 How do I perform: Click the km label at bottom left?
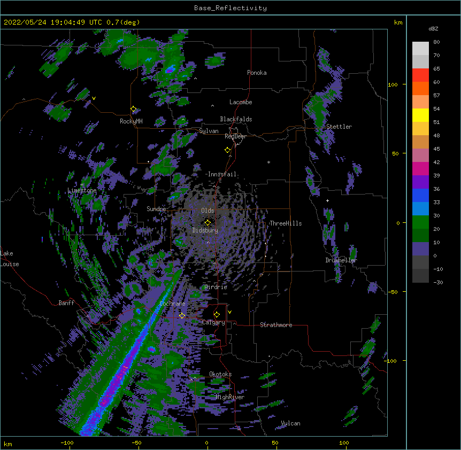coord(7,444)
